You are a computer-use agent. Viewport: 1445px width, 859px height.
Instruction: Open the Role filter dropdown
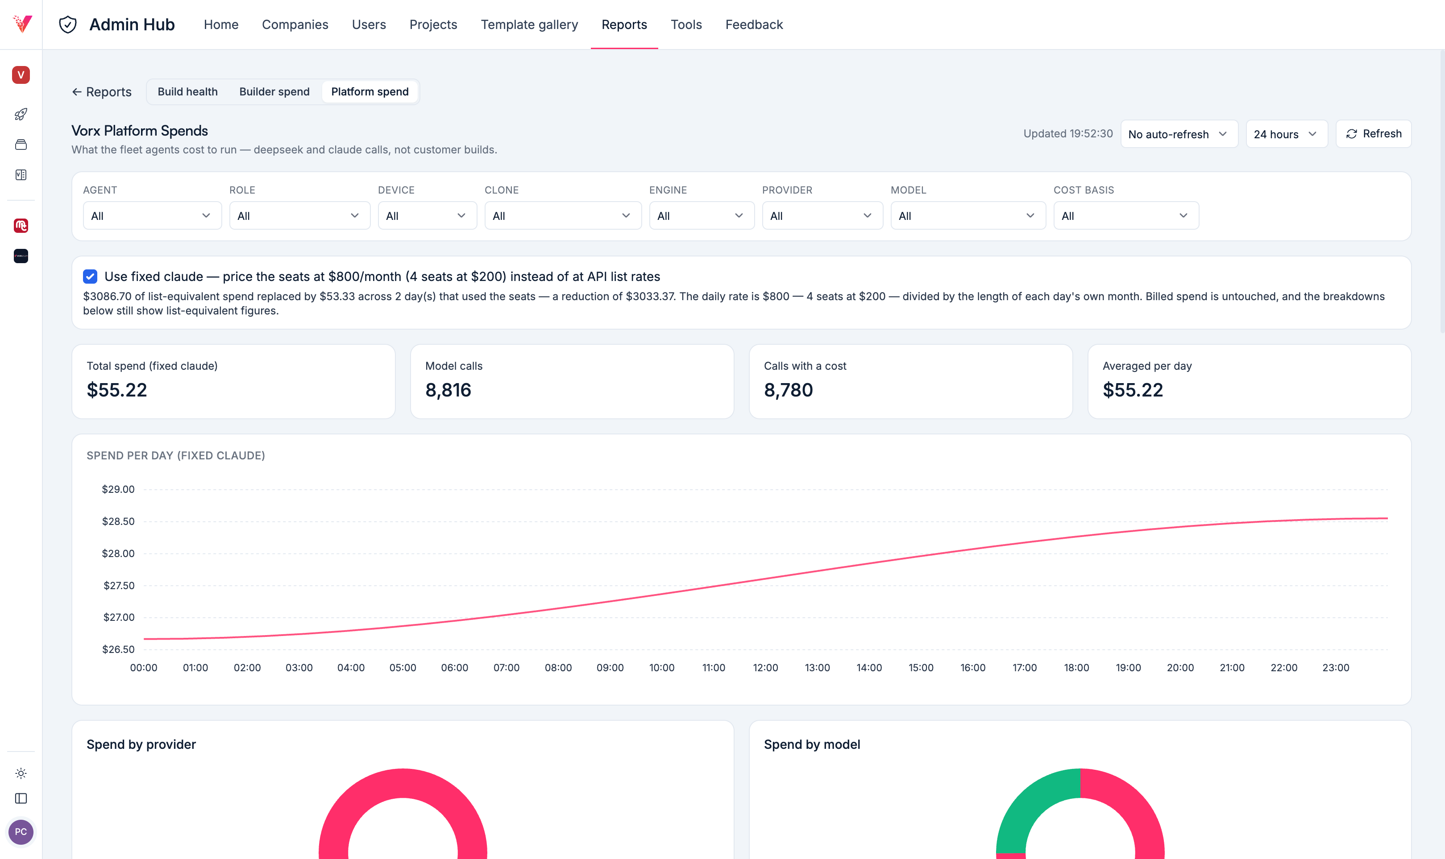[x=299, y=215]
